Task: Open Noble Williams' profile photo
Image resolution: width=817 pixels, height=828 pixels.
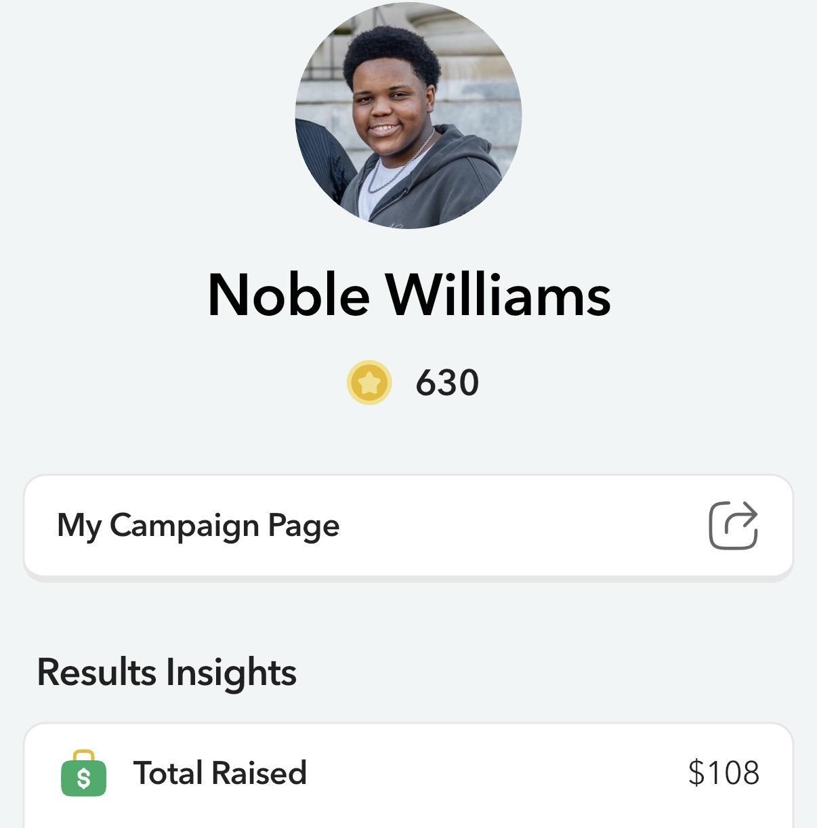Action: pos(408,115)
